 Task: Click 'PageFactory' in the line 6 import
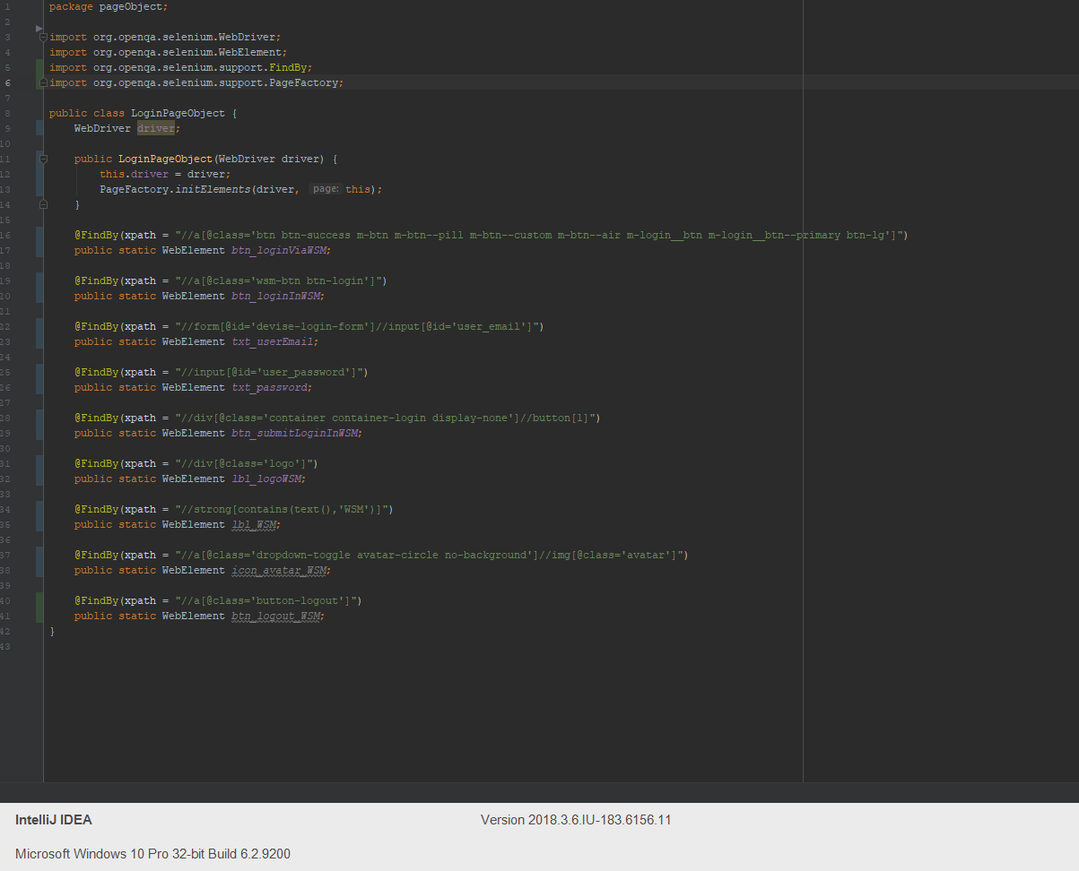coord(304,82)
